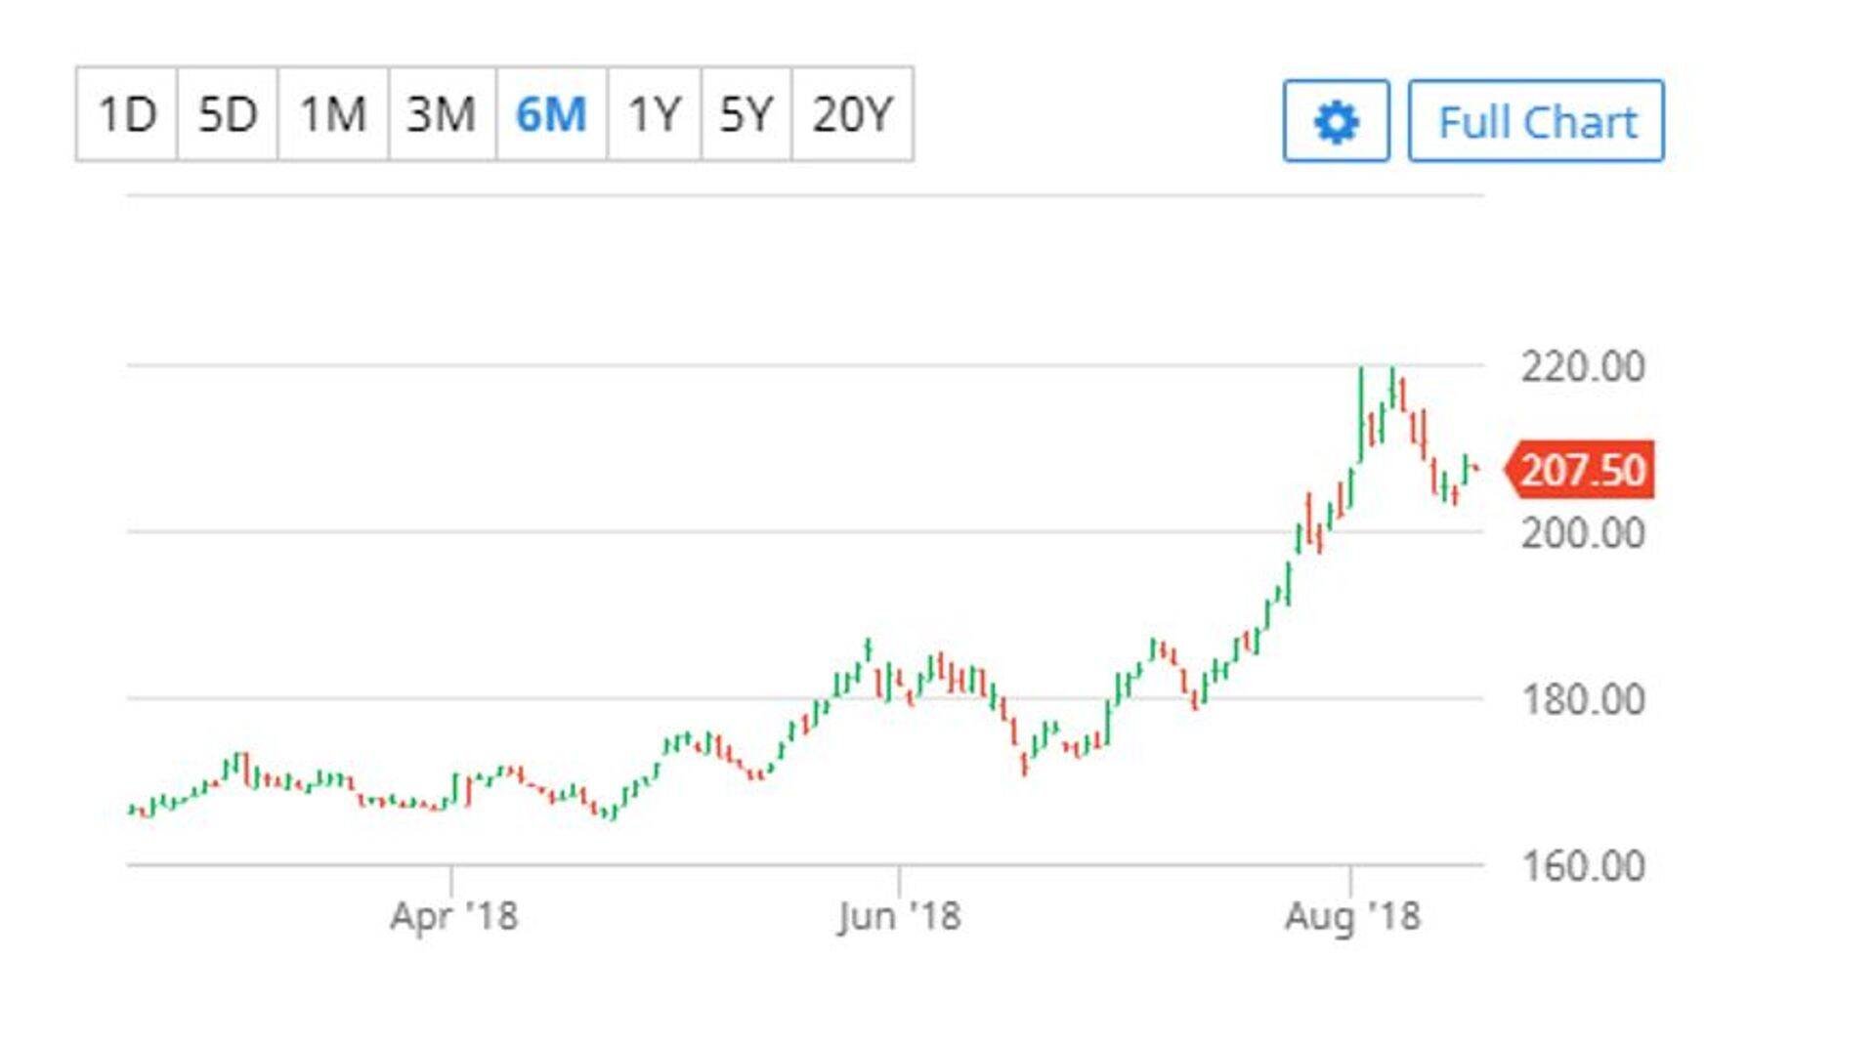Show the 20Y price history
Image resolution: width=1876 pixels, height=1042 pixels.
pyautogui.click(x=852, y=114)
